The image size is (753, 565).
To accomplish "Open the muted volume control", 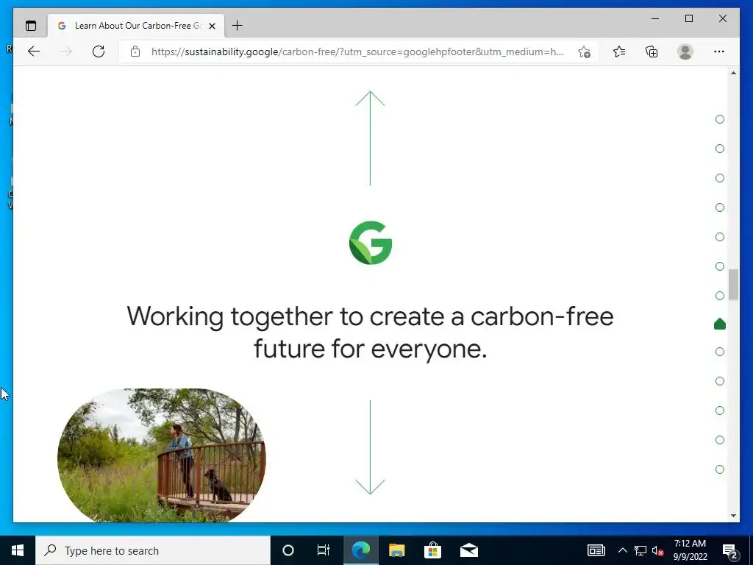I will tap(658, 551).
